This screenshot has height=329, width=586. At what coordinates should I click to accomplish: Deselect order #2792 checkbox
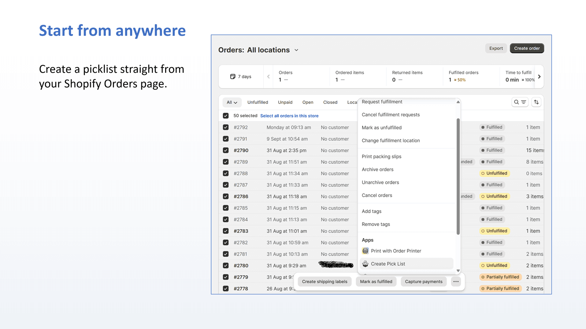(x=226, y=128)
